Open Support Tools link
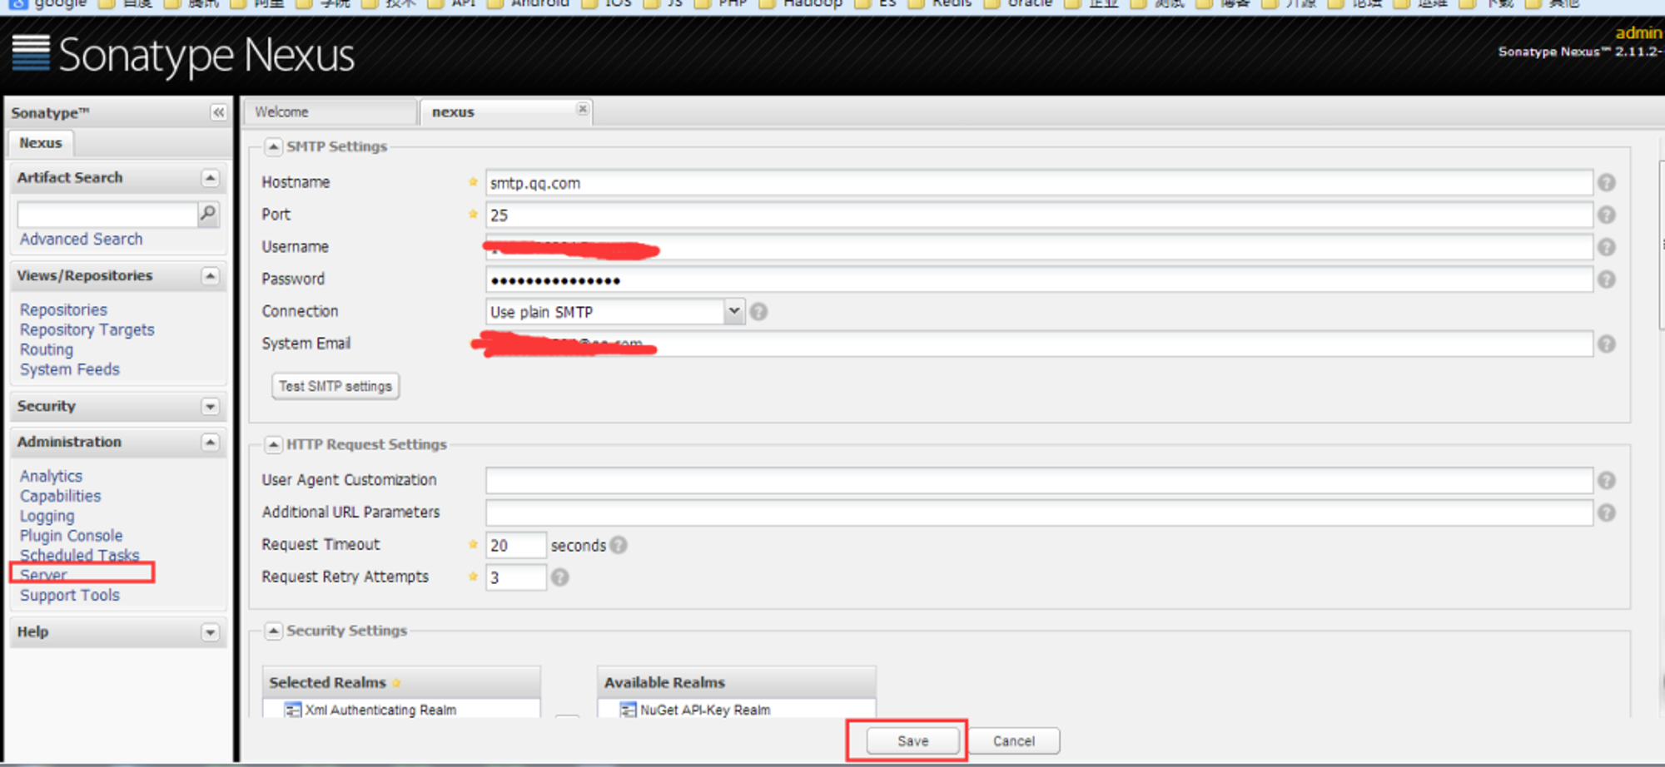 click(x=70, y=595)
